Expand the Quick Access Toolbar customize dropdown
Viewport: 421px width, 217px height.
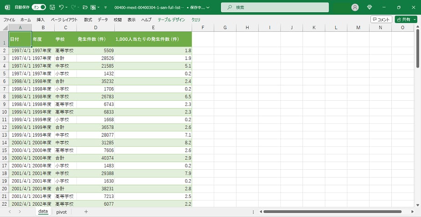(106, 7)
